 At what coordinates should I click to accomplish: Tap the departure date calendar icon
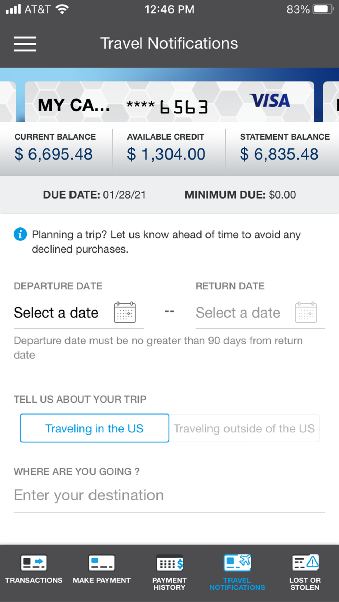tap(125, 313)
